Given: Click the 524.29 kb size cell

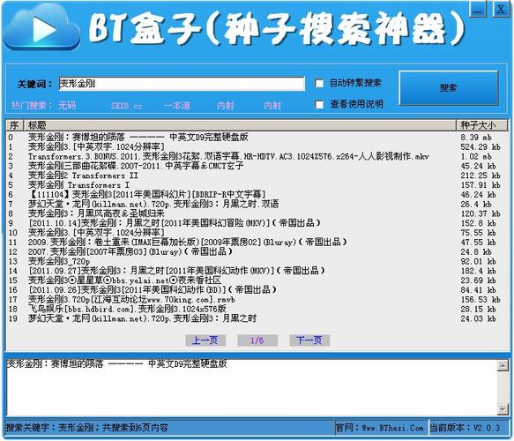Looking at the screenshot, I should [480, 147].
